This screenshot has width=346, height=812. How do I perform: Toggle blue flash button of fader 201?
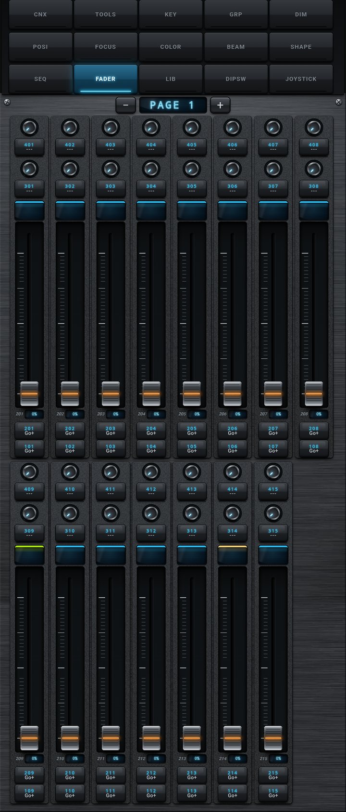pos(29,210)
